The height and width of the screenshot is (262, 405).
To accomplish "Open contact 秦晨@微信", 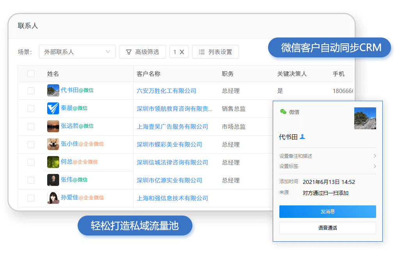I will pyautogui.click(x=74, y=108).
